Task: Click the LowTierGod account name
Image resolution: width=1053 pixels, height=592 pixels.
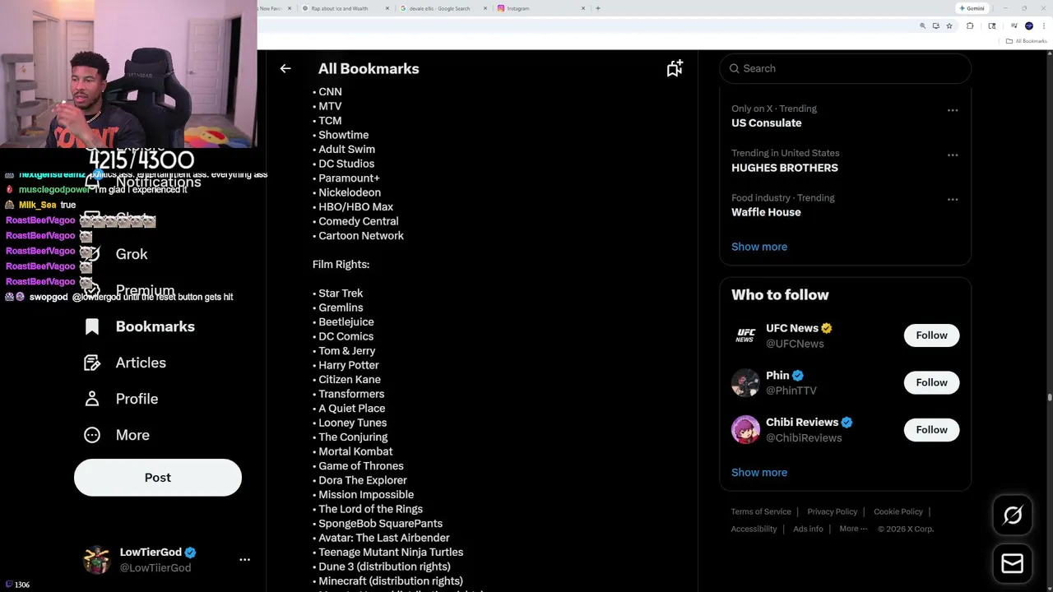Action: (151, 553)
